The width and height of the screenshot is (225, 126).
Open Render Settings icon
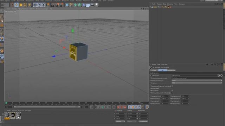pos(62,5)
